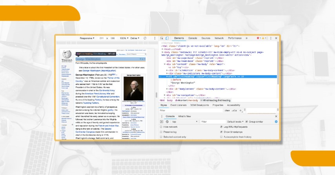Open the top context dropdown
335x175 pixels.
185,122
